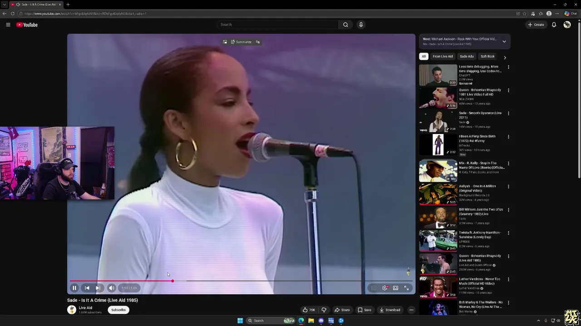This screenshot has width=581, height=326.
Task: Open options for the Bill Withers video
Action: click(x=508, y=210)
